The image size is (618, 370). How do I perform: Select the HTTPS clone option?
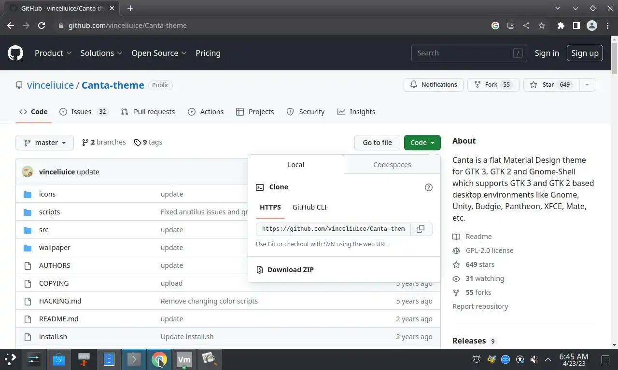point(270,207)
